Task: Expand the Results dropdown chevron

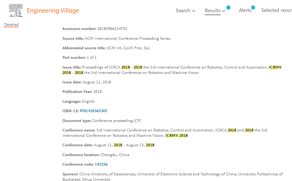Action: 223,11
